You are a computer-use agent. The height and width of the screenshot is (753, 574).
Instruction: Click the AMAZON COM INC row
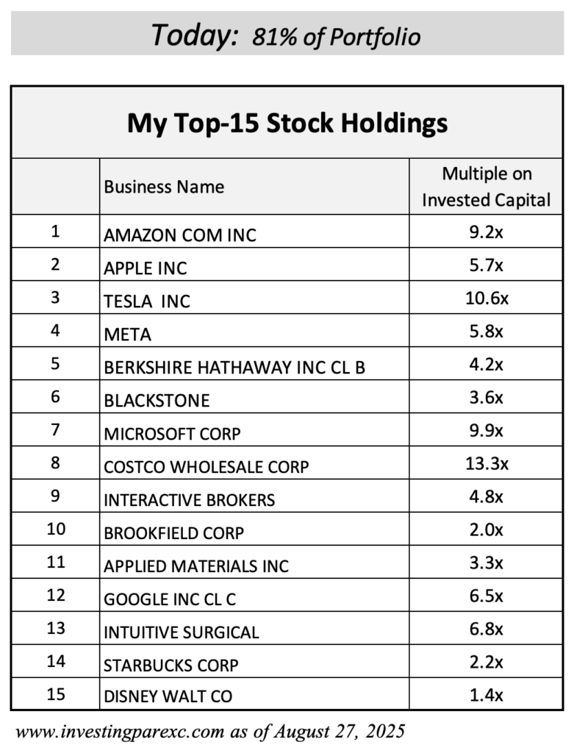(287, 232)
